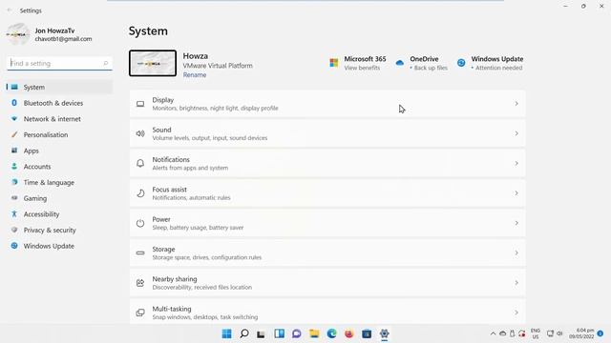Click the Power row text "Sleep, battery usage, battery saver"
Image resolution: width=611 pixels, height=343 pixels.
(198, 228)
